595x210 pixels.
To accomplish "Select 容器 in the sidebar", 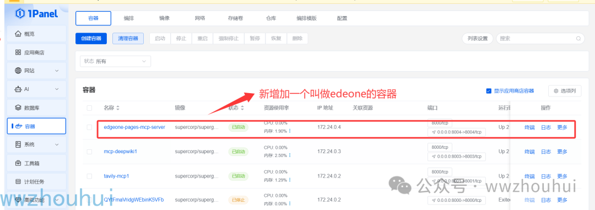I will 36,126.
